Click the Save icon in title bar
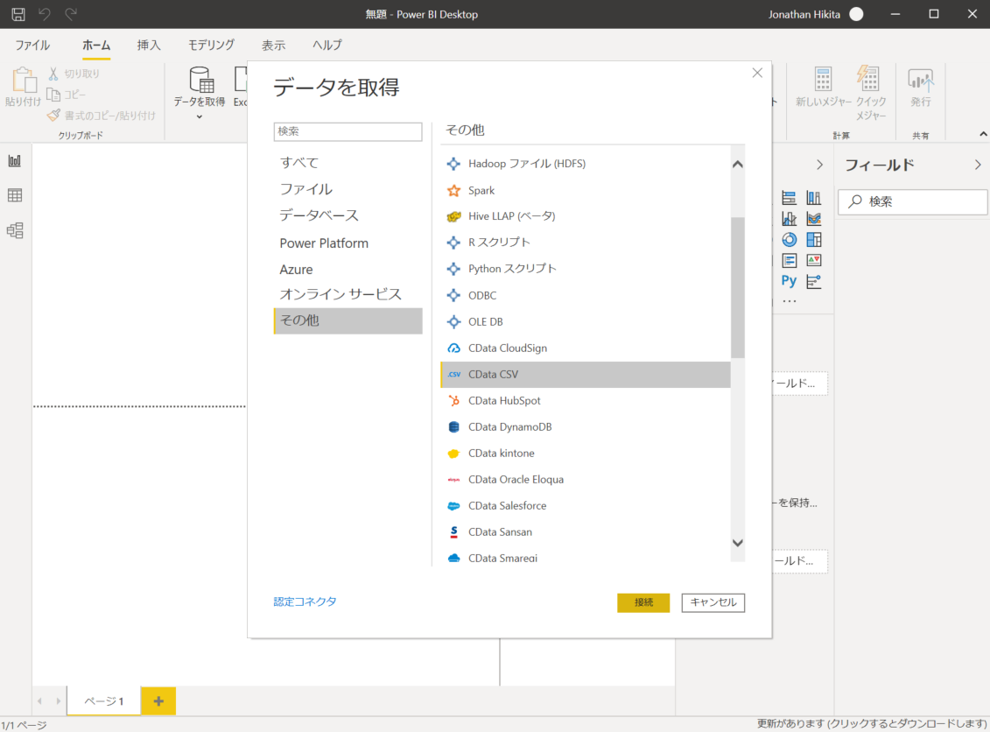990x732 pixels. 18,14
